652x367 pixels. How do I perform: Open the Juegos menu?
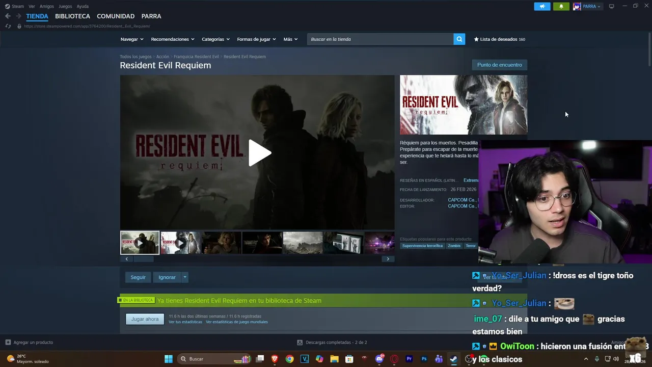[65, 6]
